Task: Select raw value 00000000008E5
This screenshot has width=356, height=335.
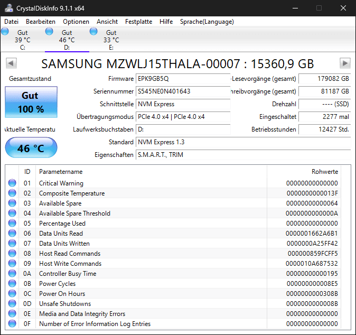Action: [312, 283]
